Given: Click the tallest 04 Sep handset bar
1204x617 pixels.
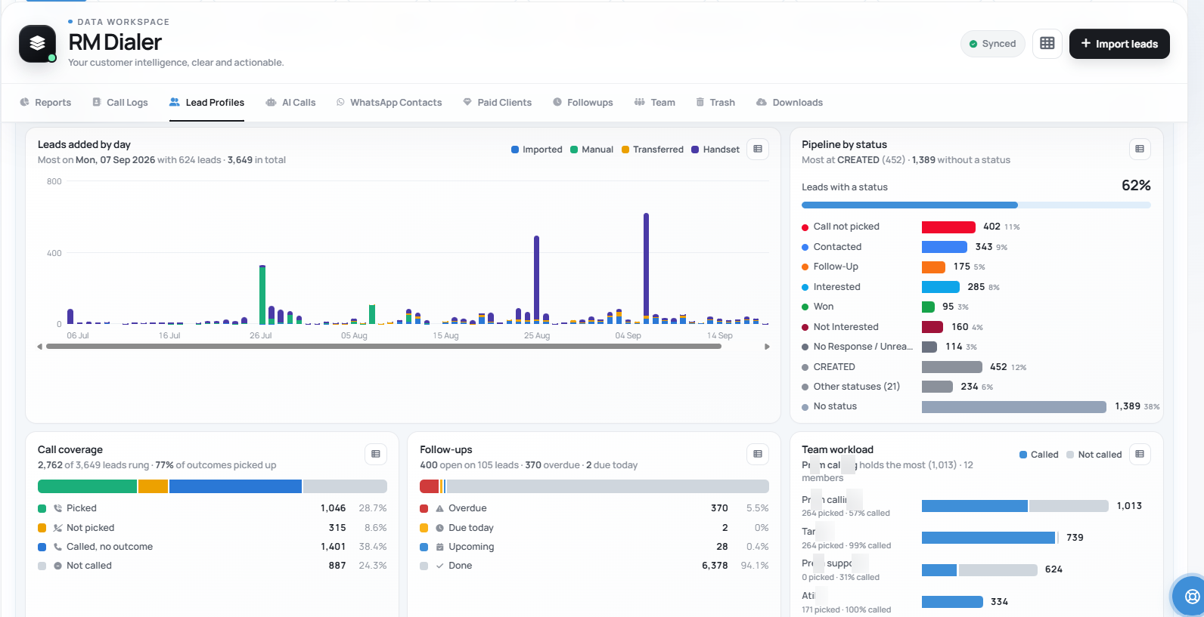Looking at the screenshot, I should coord(646,265).
